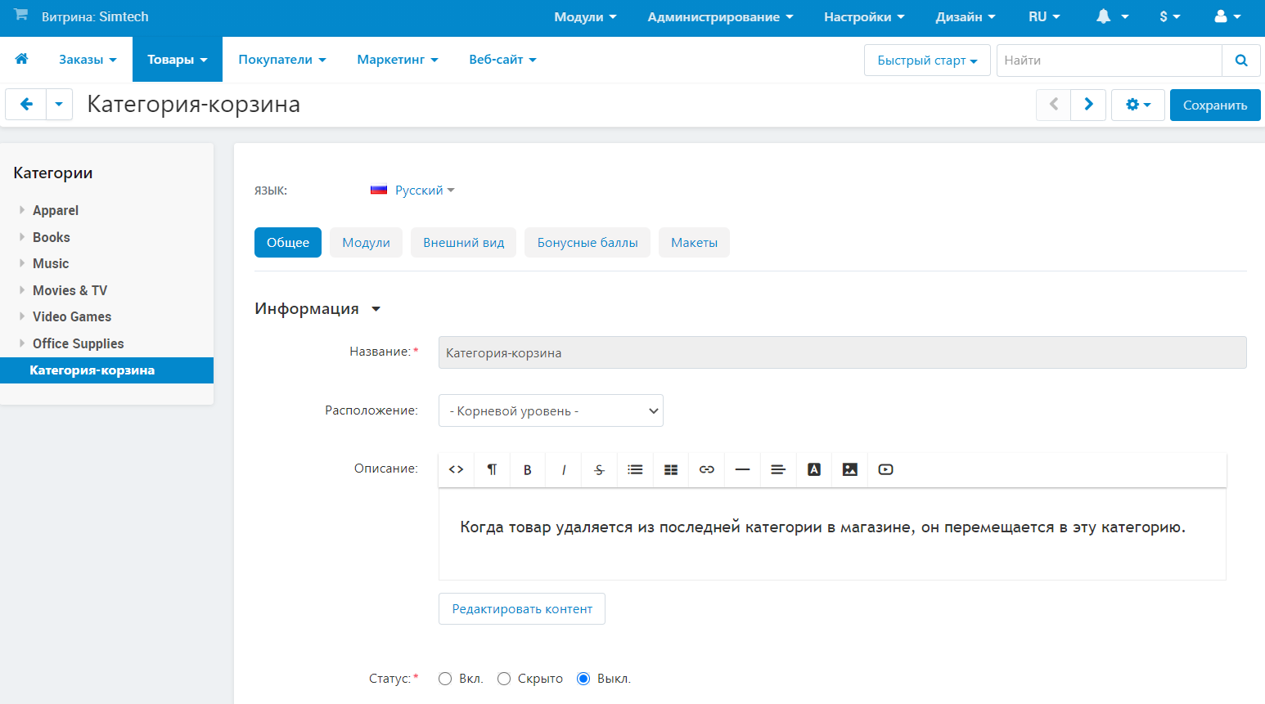This screenshot has width=1265, height=704.
Task: Click the search magnifier button
Action: (x=1240, y=61)
